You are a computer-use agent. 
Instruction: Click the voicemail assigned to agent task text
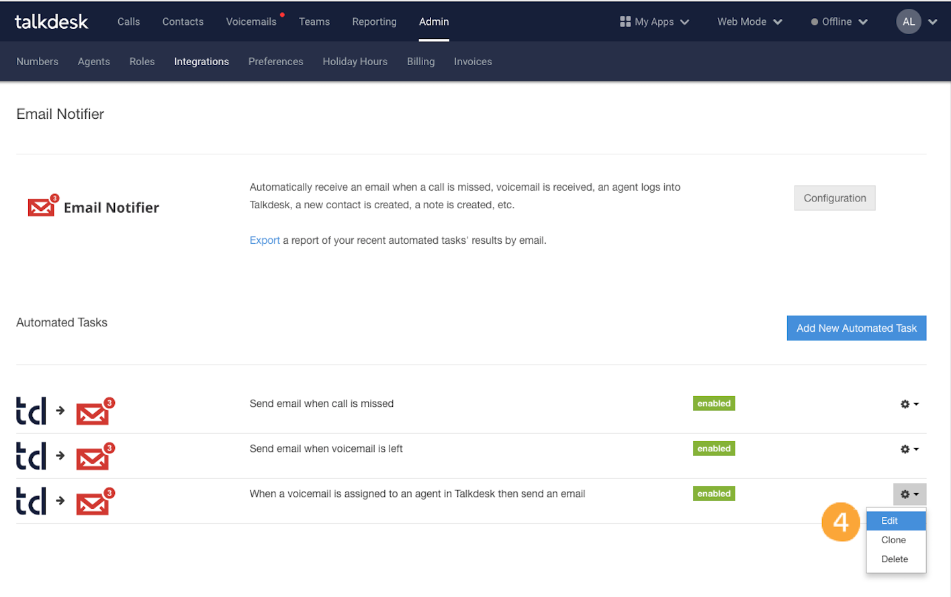[x=417, y=494]
